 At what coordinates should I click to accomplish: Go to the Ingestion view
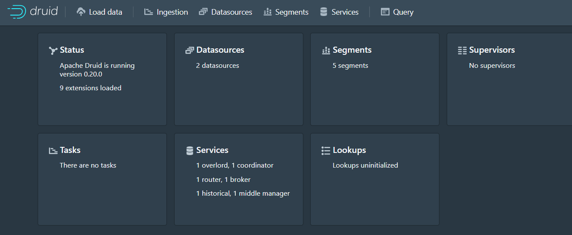click(166, 12)
